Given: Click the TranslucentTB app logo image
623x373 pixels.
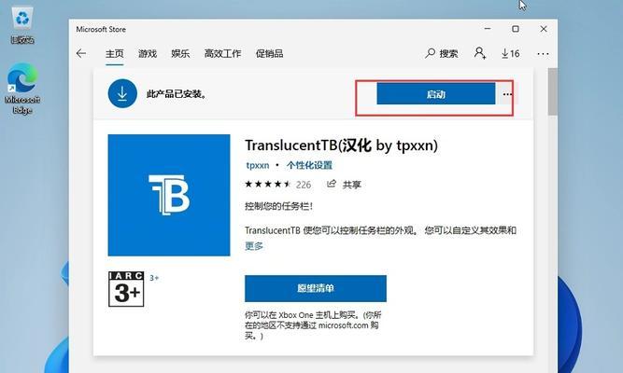Looking at the screenshot, I should point(169,195).
